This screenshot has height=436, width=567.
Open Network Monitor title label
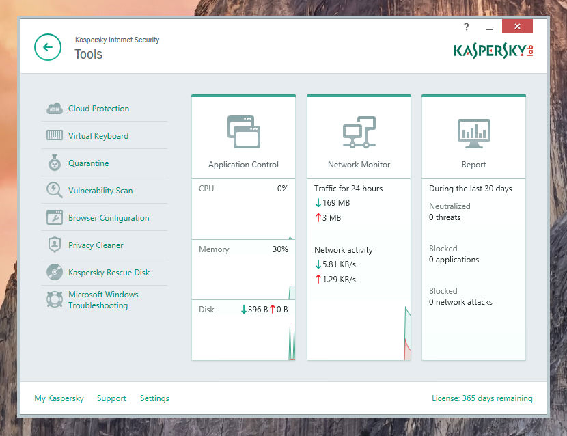pos(359,165)
